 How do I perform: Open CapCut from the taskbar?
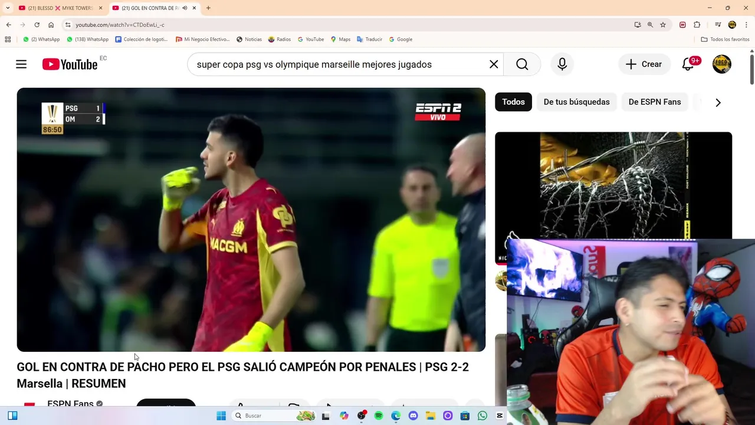500,416
